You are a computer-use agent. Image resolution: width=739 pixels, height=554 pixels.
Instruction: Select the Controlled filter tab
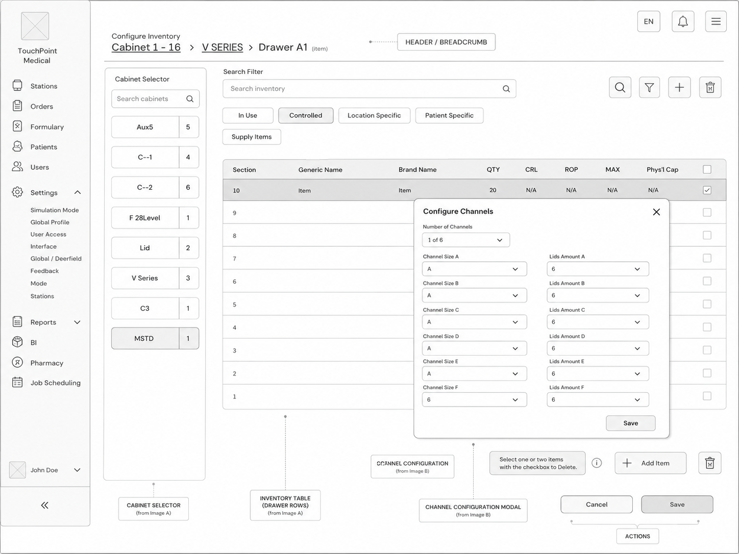[306, 115]
